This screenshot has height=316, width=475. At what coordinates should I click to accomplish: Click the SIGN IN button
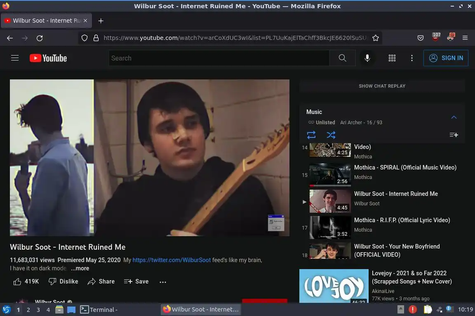446,58
